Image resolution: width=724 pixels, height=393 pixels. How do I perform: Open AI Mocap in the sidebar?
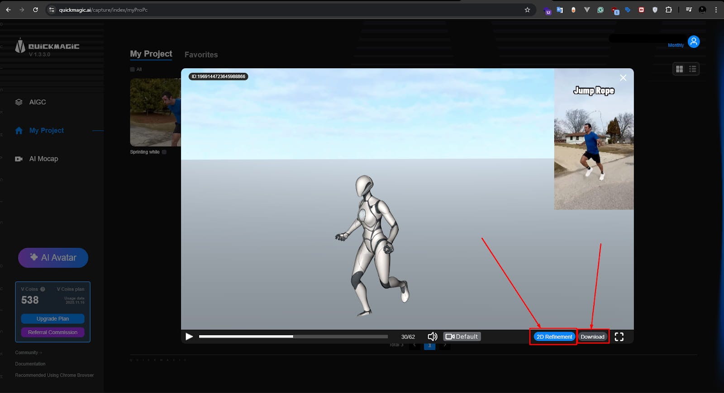(x=43, y=159)
